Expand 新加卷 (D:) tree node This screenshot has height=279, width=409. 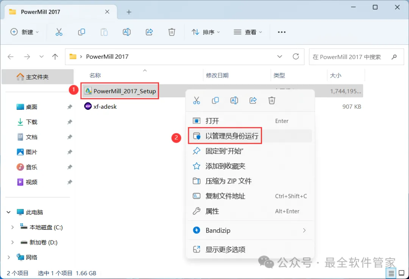(x=12, y=243)
